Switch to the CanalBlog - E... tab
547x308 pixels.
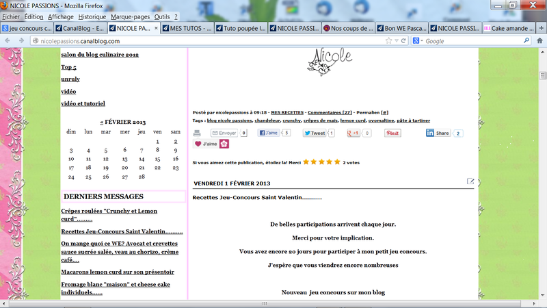click(x=80, y=28)
